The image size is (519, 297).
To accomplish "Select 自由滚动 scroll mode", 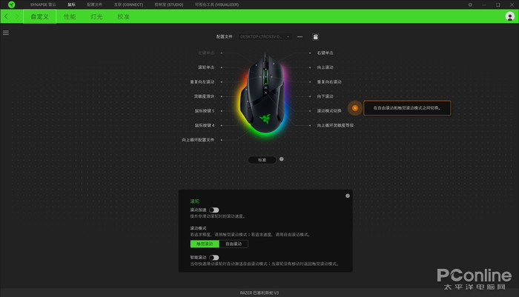I will 234,244.
